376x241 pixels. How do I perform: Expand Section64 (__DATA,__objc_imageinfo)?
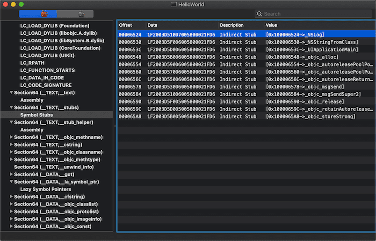tap(11, 218)
